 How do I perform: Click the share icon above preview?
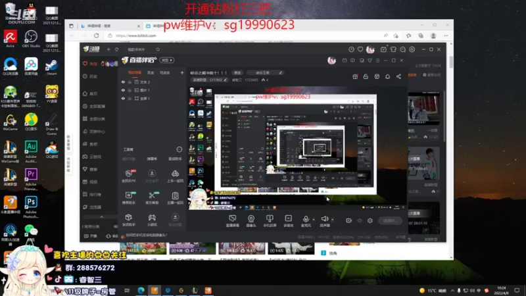[x=398, y=76]
